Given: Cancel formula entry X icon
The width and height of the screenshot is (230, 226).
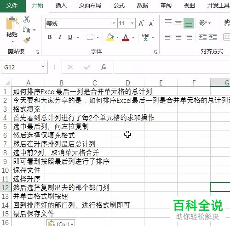Looking at the screenshot, I should [x=70, y=67].
